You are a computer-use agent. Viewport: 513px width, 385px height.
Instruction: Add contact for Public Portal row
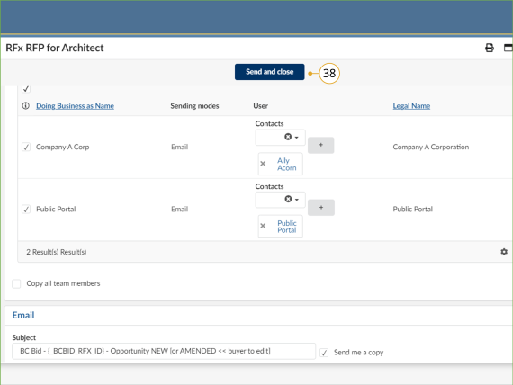(x=321, y=208)
